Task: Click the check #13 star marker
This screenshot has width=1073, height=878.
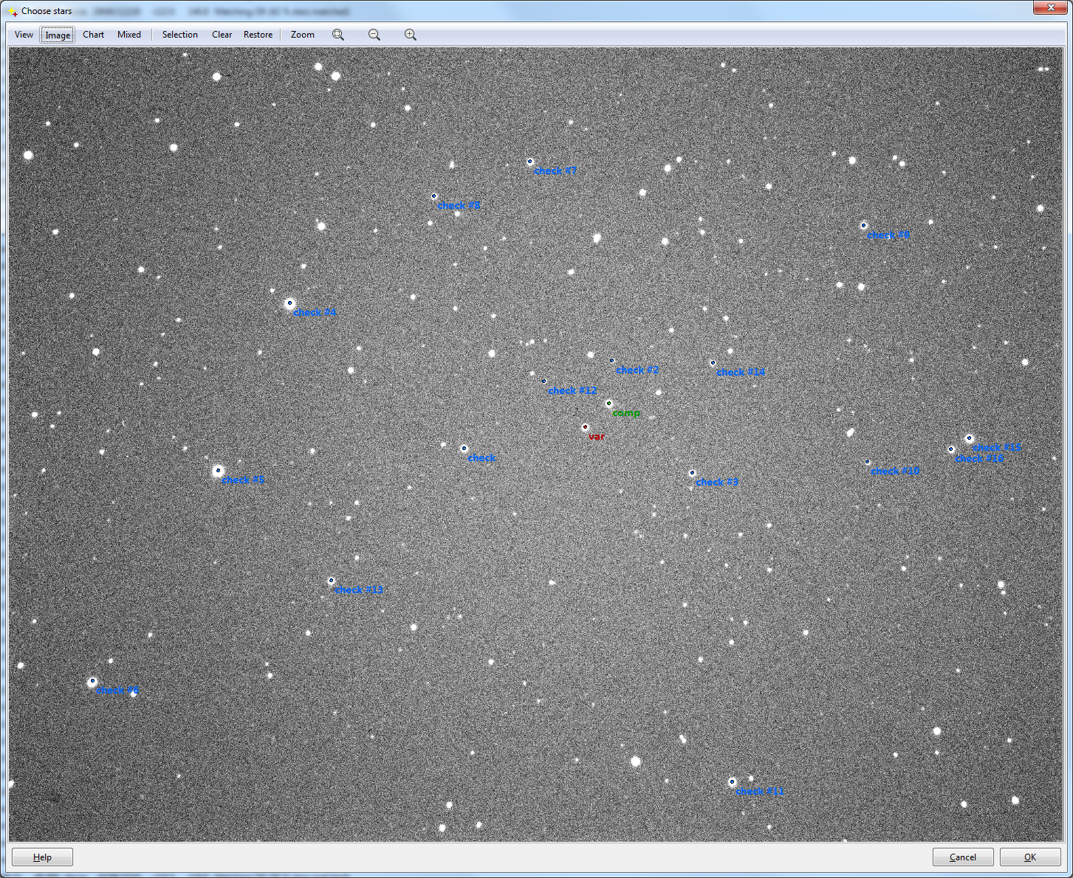Action: point(331,581)
